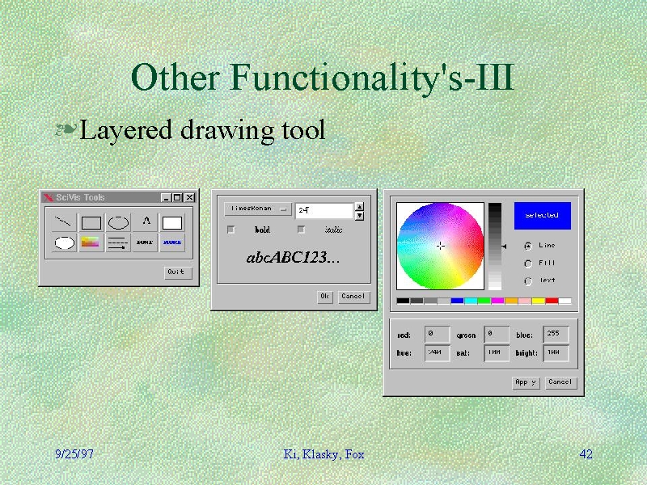This screenshot has height=485, width=647.
Task: Pick a color on the color wheel
Action: pyautogui.click(x=440, y=246)
